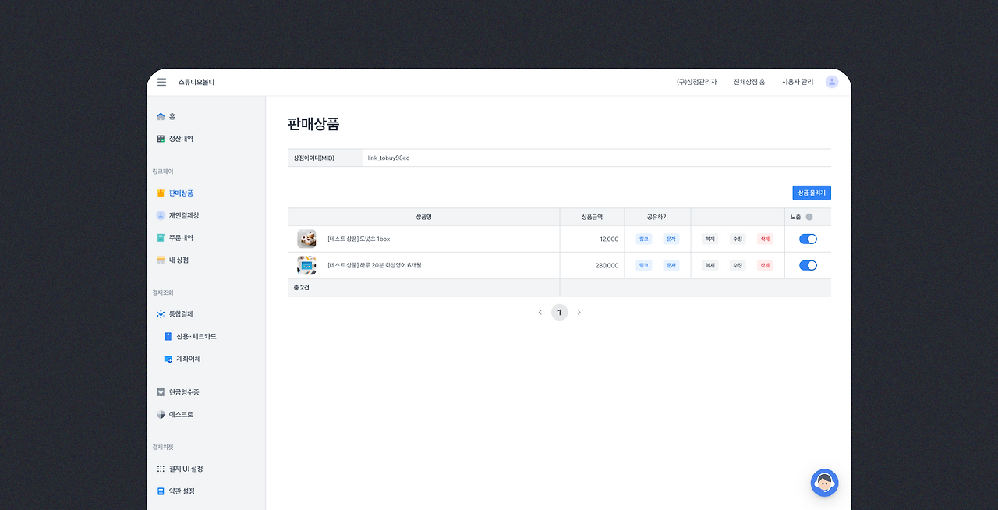Click the 상품 올리기 button

coord(812,193)
